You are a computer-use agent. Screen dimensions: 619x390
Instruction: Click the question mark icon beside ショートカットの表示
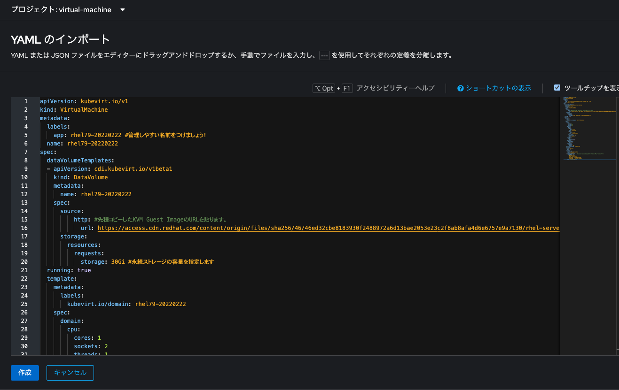tap(461, 88)
